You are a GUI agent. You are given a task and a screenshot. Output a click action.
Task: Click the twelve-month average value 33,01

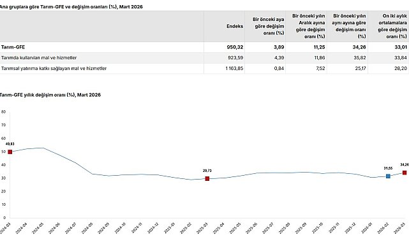[x=401, y=47]
